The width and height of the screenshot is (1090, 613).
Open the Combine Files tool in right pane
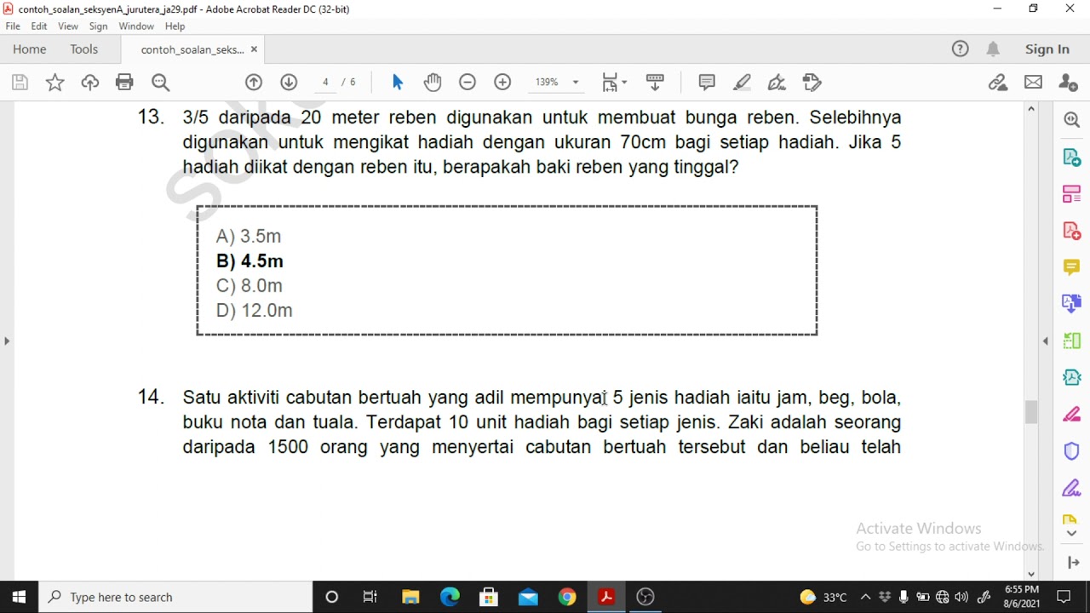click(1071, 303)
